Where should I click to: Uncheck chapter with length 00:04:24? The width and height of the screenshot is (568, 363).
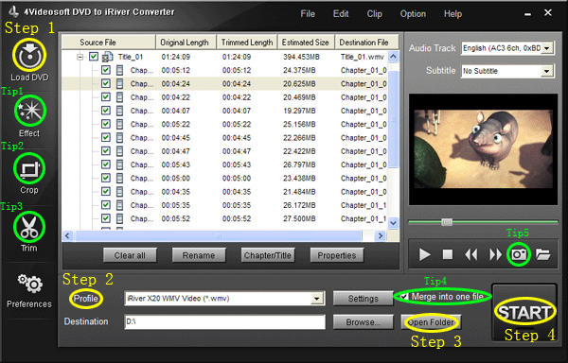point(106,83)
